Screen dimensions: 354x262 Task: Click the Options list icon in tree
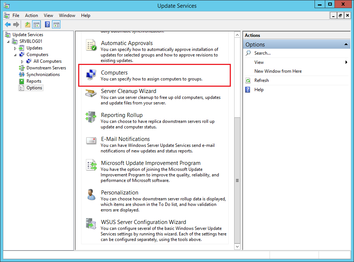pyautogui.click(x=22, y=88)
